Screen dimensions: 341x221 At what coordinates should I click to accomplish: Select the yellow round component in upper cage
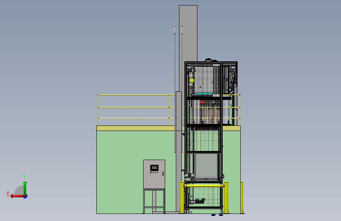[x=192, y=80]
